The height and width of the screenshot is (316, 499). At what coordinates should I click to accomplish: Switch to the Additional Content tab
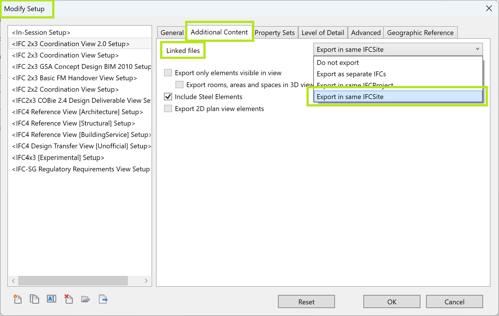tap(219, 32)
